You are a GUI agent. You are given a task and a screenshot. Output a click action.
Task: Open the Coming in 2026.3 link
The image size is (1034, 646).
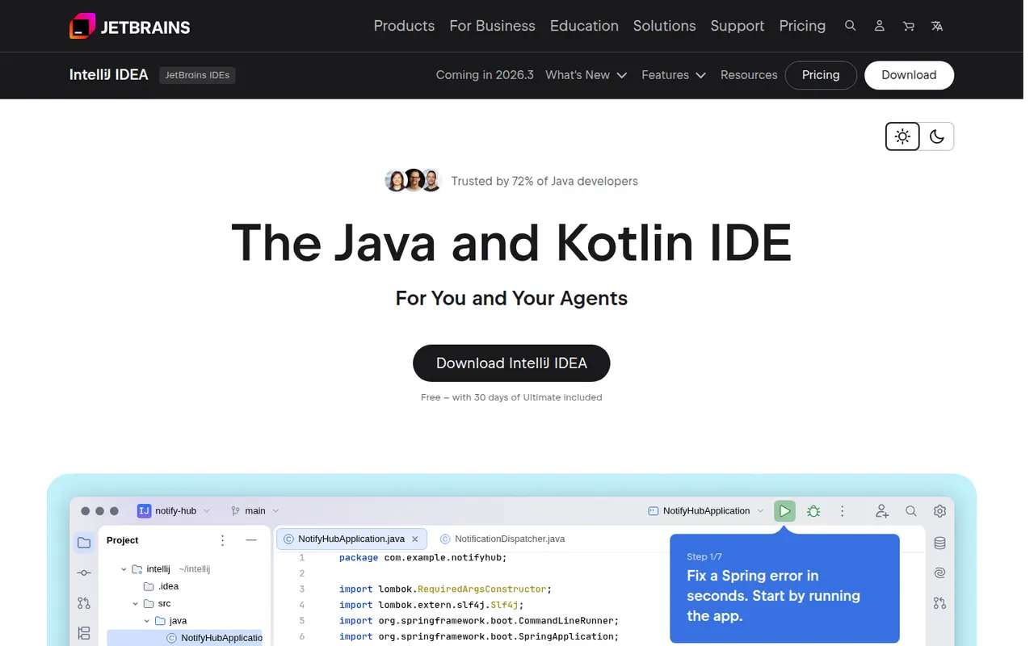[485, 75]
